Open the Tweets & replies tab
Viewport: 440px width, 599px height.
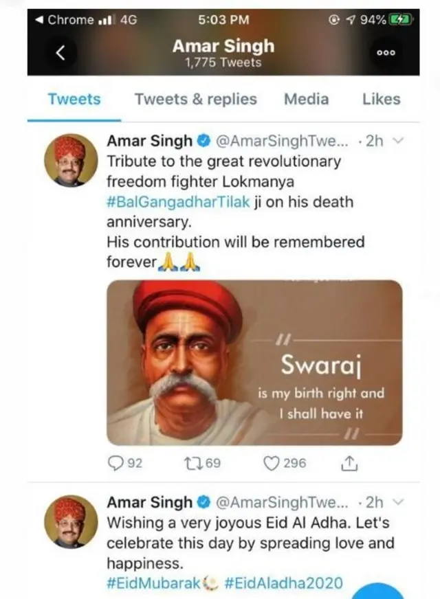tap(195, 99)
